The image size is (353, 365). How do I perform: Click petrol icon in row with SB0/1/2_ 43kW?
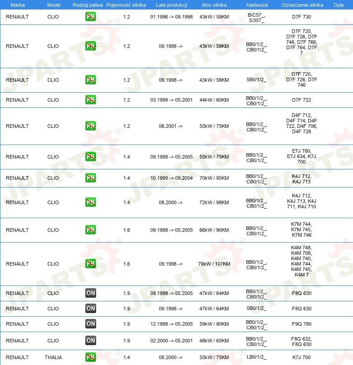point(90,80)
